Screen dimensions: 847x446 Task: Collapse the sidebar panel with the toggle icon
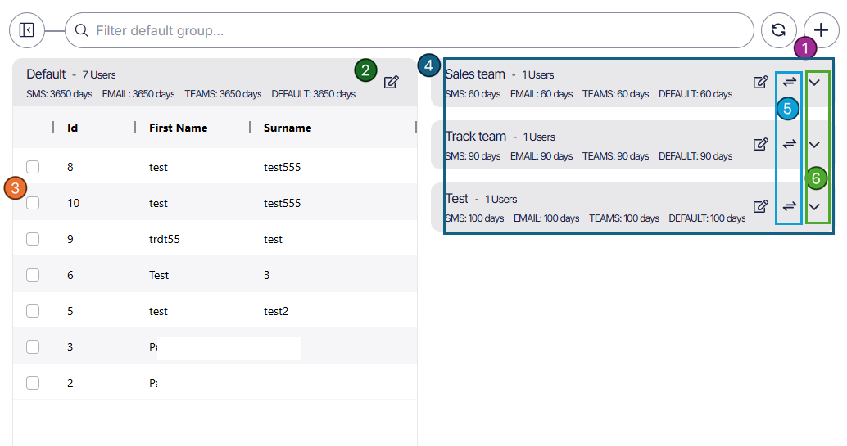coord(26,30)
